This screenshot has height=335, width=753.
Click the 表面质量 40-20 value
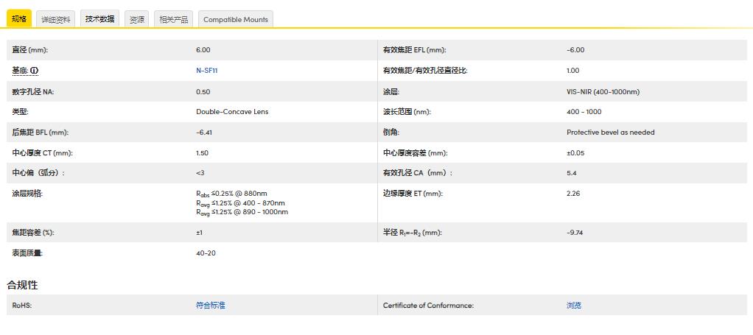206,253
